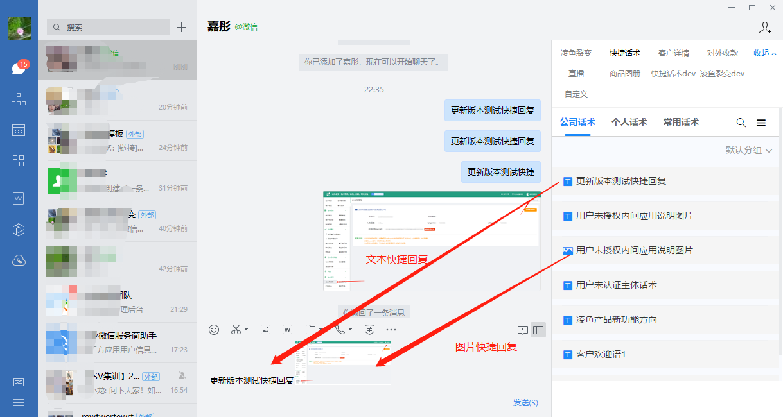The height and width of the screenshot is (417, 783).
Task: Search company scripts with magnifier icon
Action: 741,123
